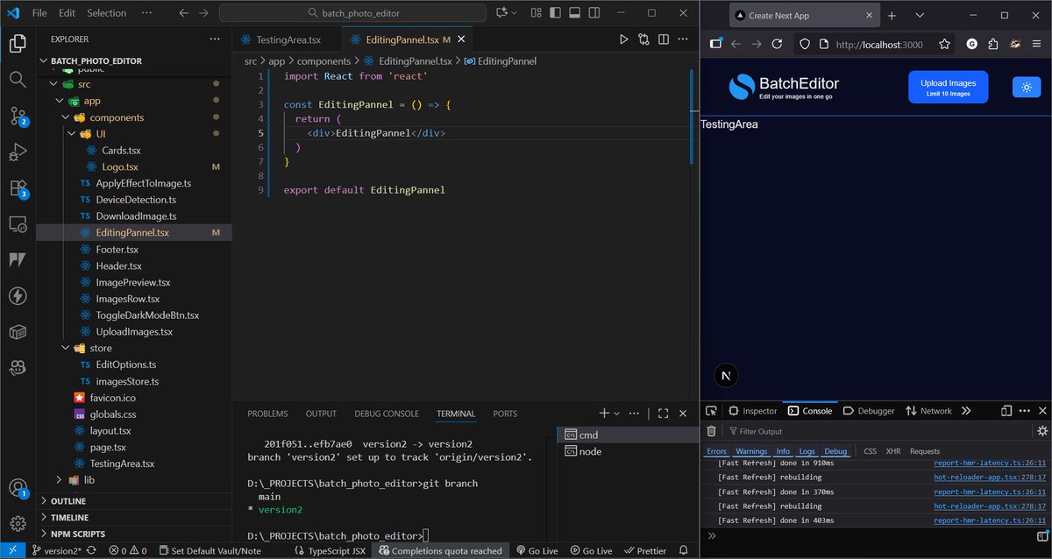This screenshot has height=559, width=1052.
Task: Open the Manage gear in the activity bar
Action: (18, 524)
